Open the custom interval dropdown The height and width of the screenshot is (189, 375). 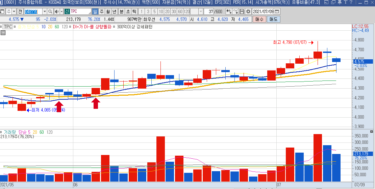[201, 11]
